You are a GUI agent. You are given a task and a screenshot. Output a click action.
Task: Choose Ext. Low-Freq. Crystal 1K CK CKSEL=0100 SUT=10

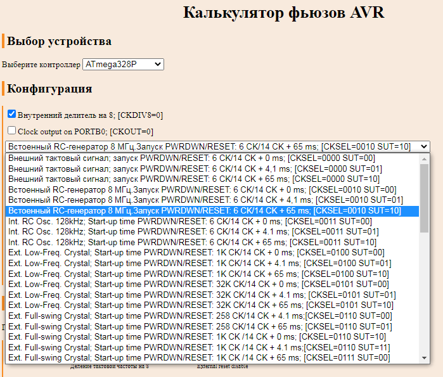(212, 274)
